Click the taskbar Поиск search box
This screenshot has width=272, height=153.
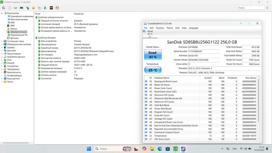pos(113,149)
